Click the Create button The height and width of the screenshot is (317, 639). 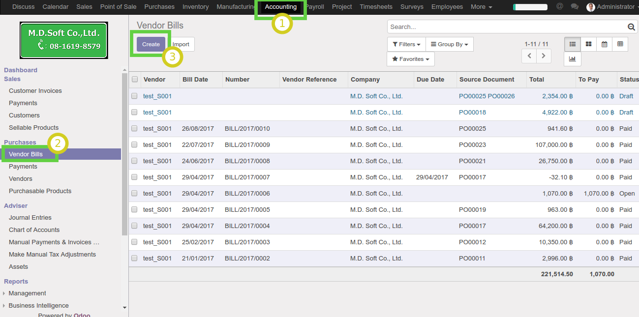click(x=151, y=44)
